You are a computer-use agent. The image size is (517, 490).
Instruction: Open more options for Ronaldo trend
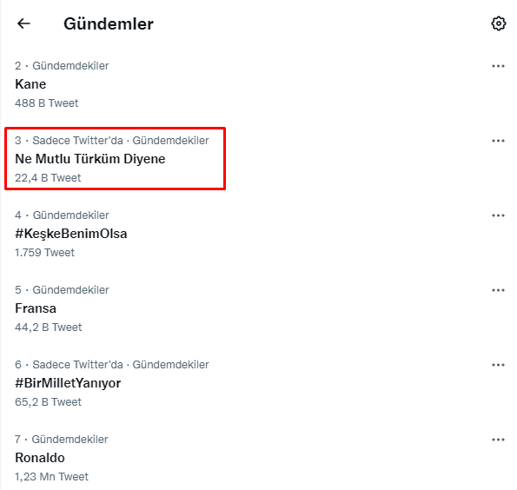pos(498,440)
